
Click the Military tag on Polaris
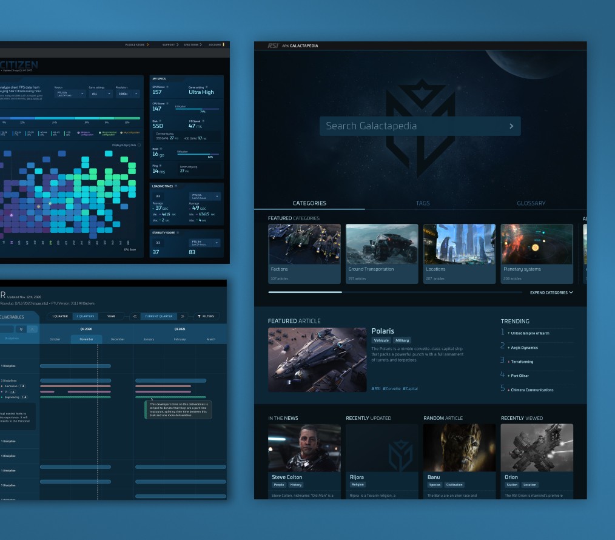coord(402,340)
